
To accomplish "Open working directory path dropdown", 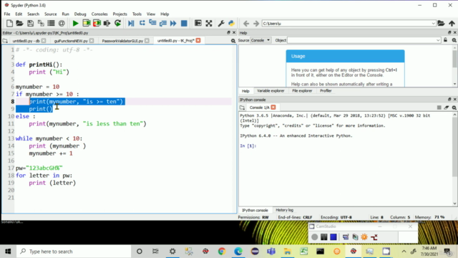I will click(x=433, y=24).
